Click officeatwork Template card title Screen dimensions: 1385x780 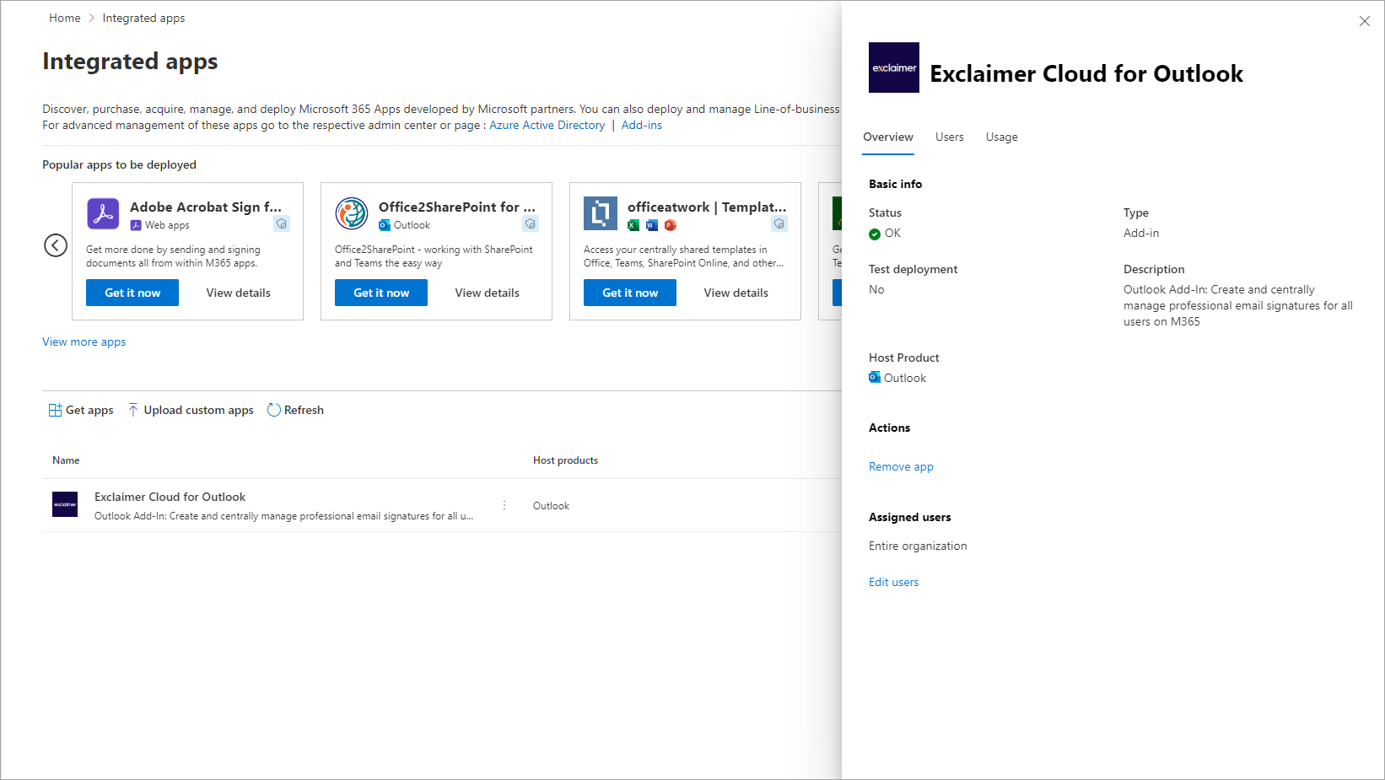707,207
